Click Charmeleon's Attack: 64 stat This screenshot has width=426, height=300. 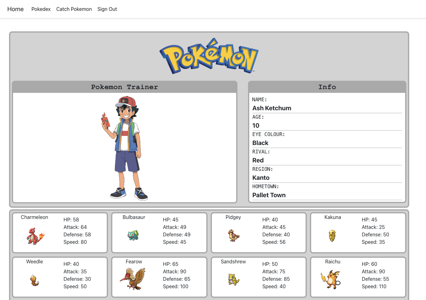pos(75,227)
